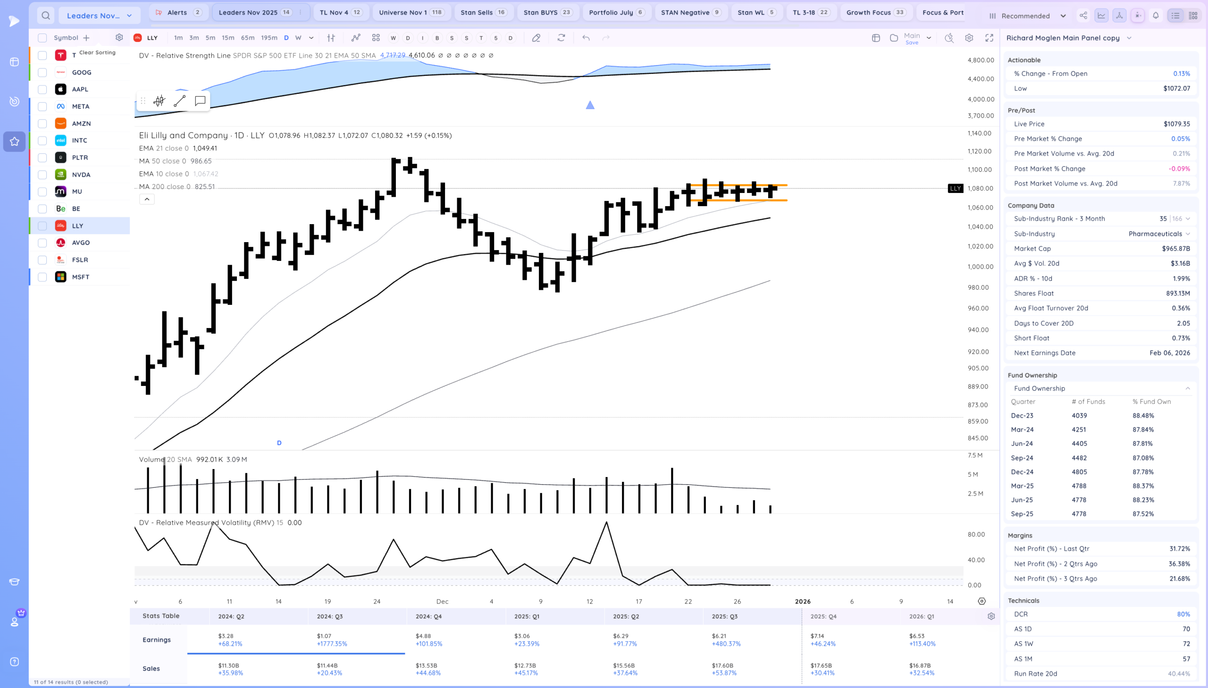The image size is (1208, 688).
Task: Check the NVDA row checkbox
Action: [x=42, y=175]
